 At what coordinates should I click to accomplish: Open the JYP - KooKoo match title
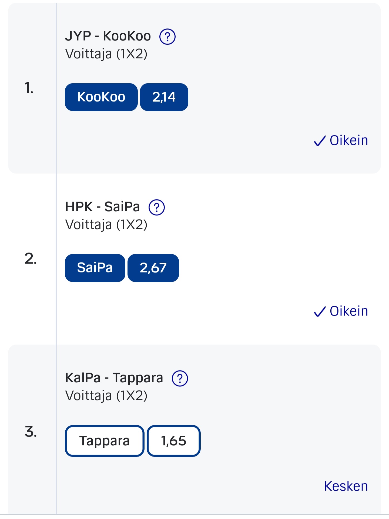point(108,36)
